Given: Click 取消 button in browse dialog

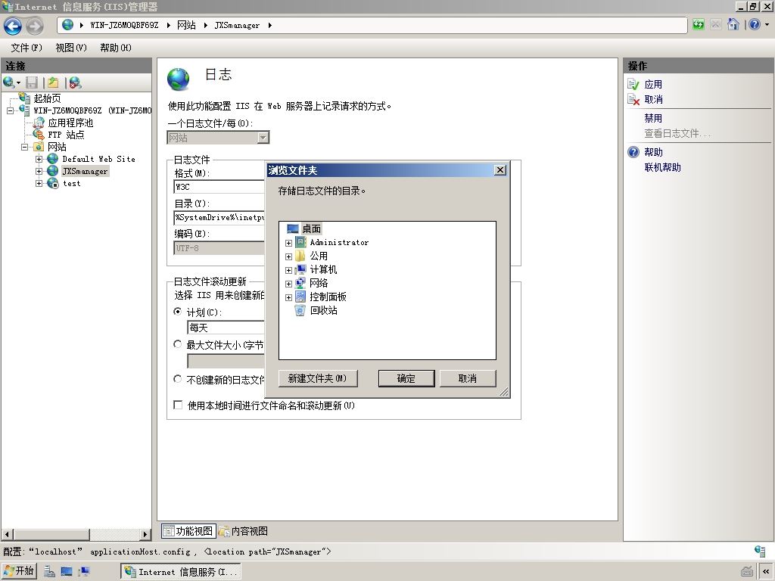Looking at the screenshot, I should (x=468, y=378).
